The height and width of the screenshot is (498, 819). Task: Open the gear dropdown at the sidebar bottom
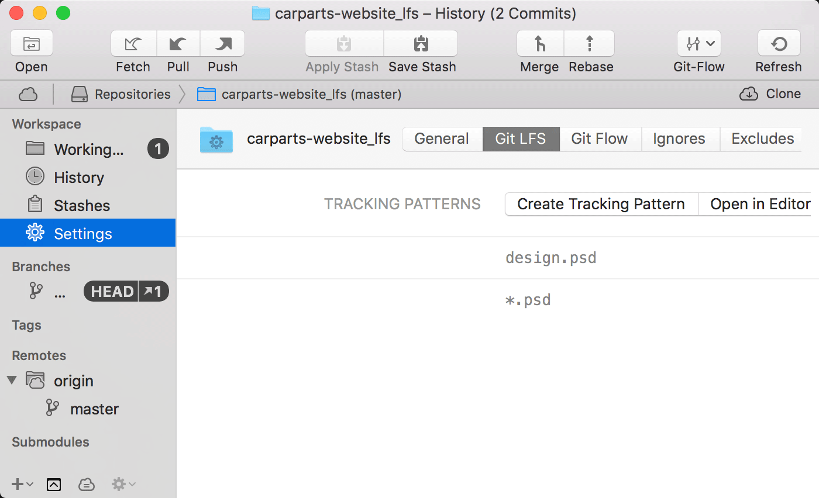[x=121, y=484]
